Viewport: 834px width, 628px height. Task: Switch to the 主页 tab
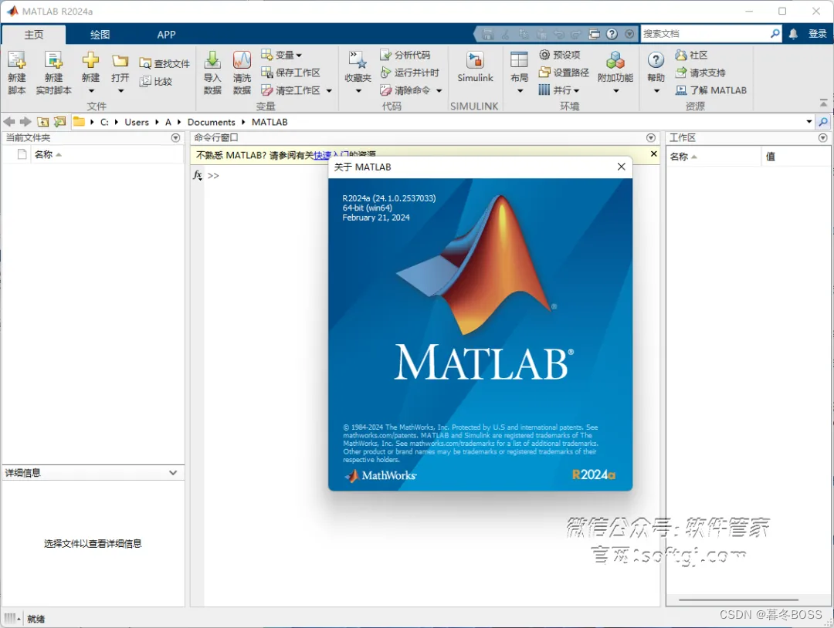[33, 35]
